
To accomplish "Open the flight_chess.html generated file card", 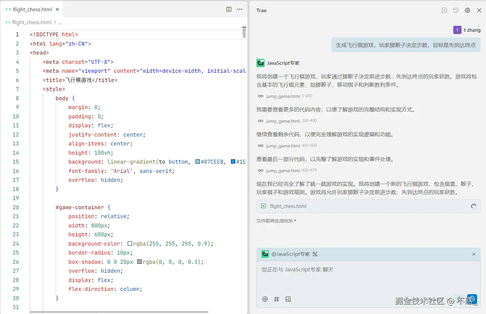I will click(368, 206).
